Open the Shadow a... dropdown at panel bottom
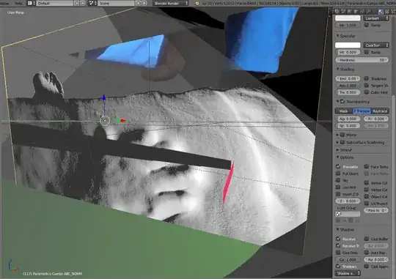 click(x=348, y=273)
